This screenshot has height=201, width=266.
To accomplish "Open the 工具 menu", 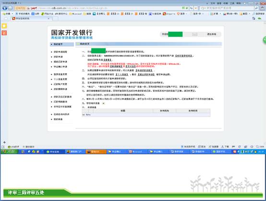I will 232,3.
